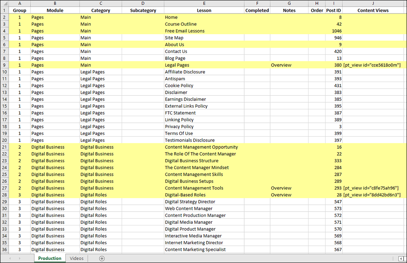Select the "External Links Policy" cell
Image resolution: width=407 pixels, height=263 pixels.
click(204, 106)
